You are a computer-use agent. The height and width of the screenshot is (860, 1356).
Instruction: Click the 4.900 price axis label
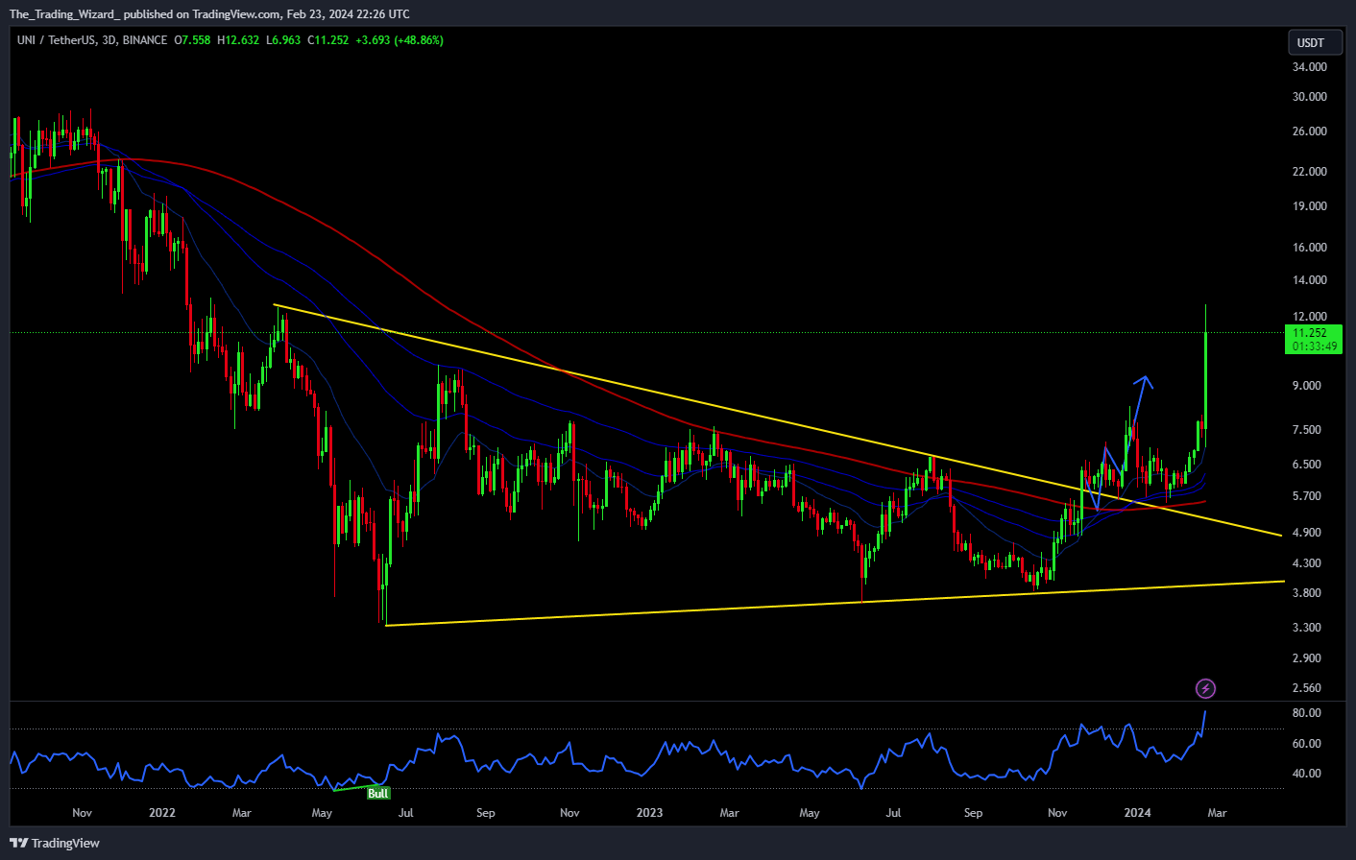tap(1307, 533)
